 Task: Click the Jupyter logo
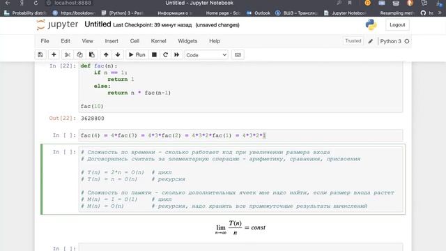click(x=57, y=25)
